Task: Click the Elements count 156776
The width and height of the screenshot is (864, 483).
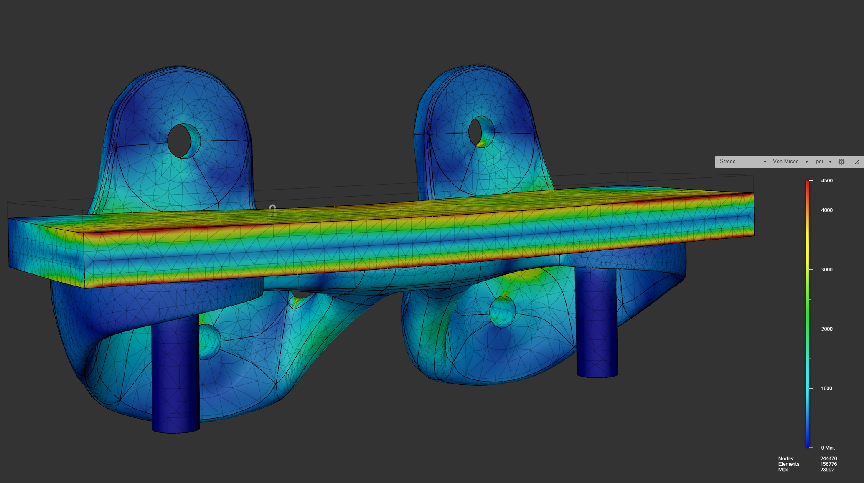Action: pos(828,464)
